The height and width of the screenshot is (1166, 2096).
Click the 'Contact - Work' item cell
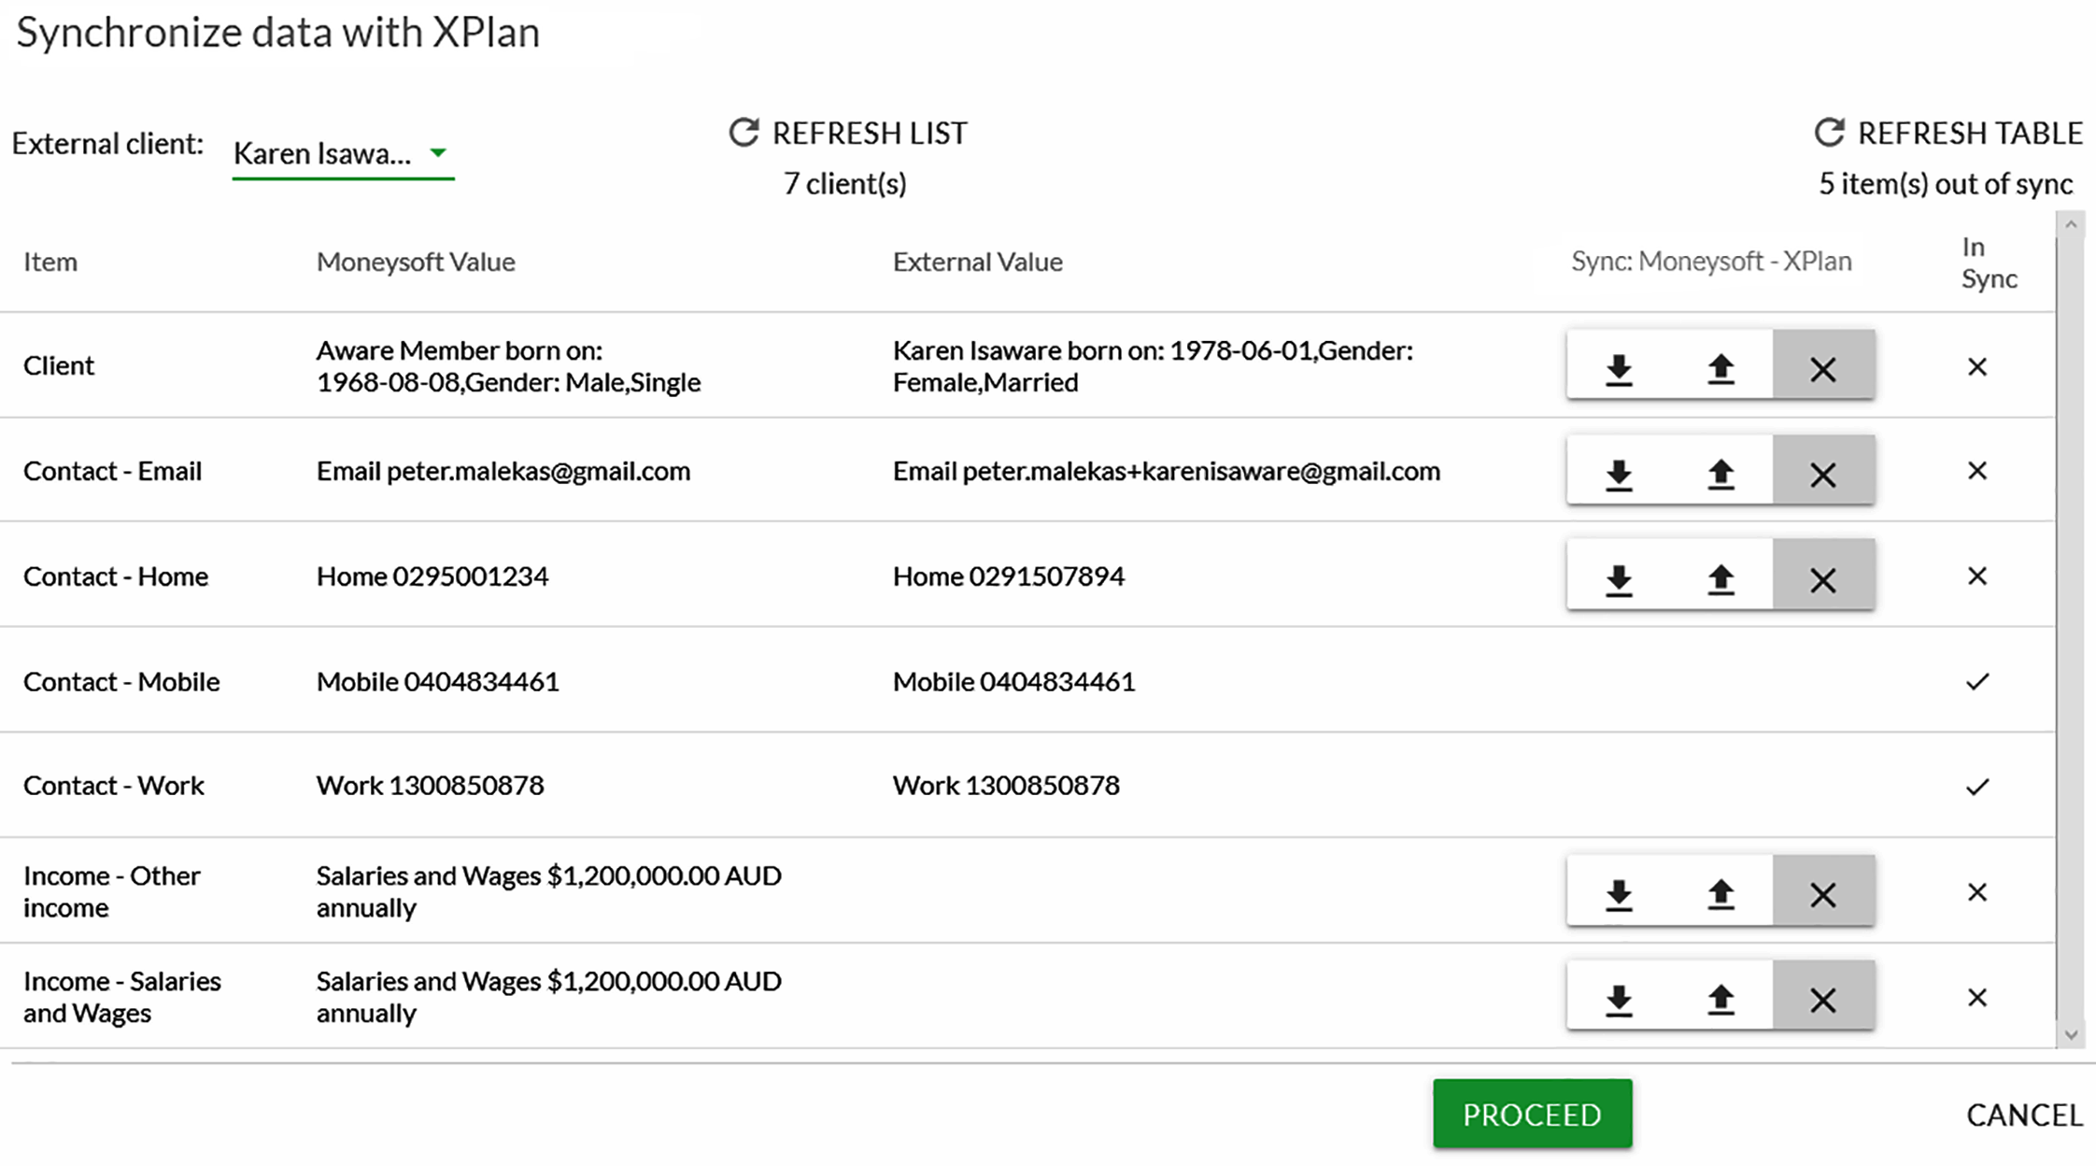[113, 786]
